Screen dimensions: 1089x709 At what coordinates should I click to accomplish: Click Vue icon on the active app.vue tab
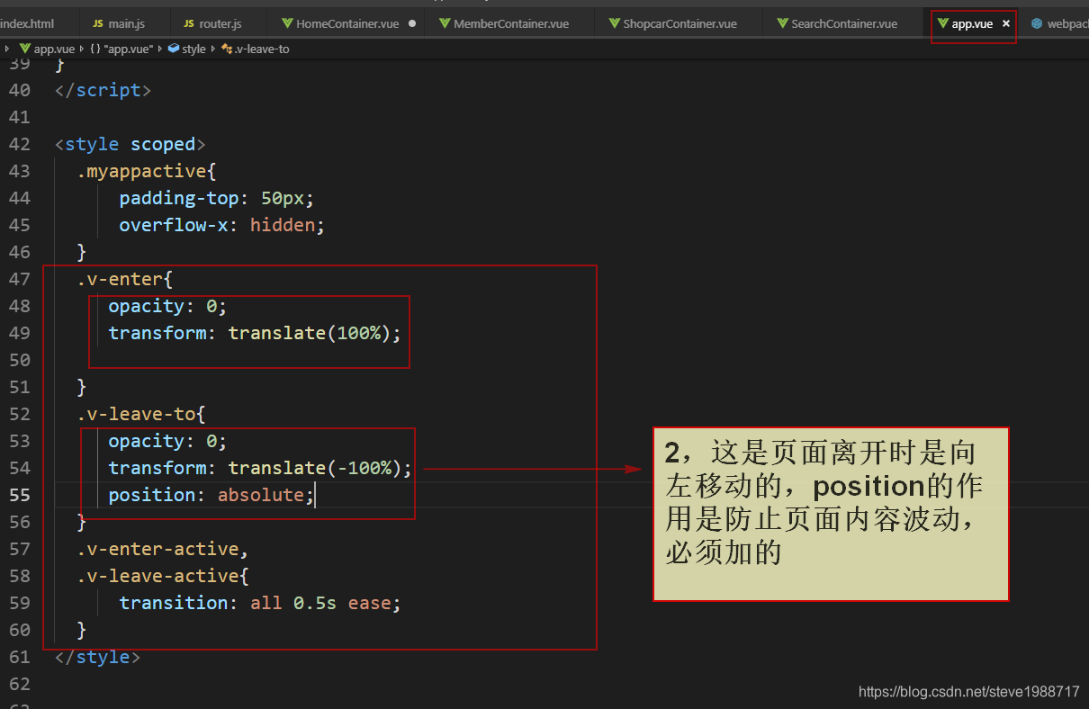[x=942, y=23]
